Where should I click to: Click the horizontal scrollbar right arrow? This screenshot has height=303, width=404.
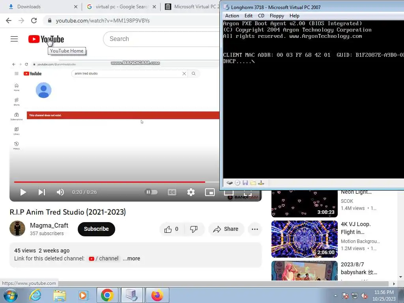point(394,284)
